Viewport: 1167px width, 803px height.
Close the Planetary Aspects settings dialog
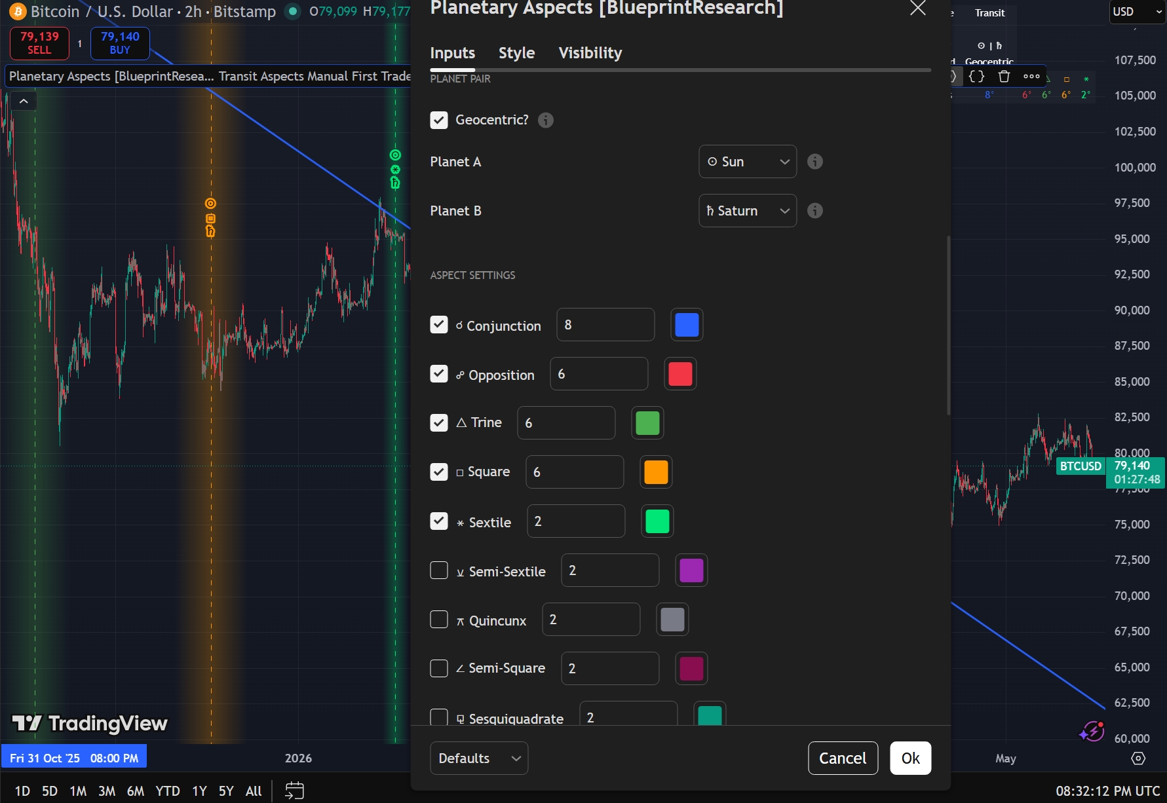pyautogui.click(x=918, y=9)
